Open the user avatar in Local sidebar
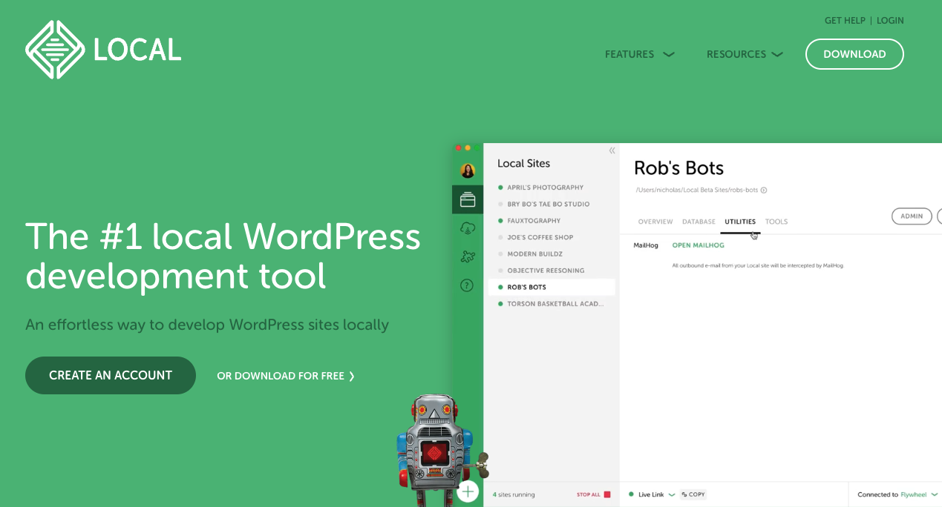The height and width of the screenshot is (507, 942). pyautogui.click(x=468, y=170)
